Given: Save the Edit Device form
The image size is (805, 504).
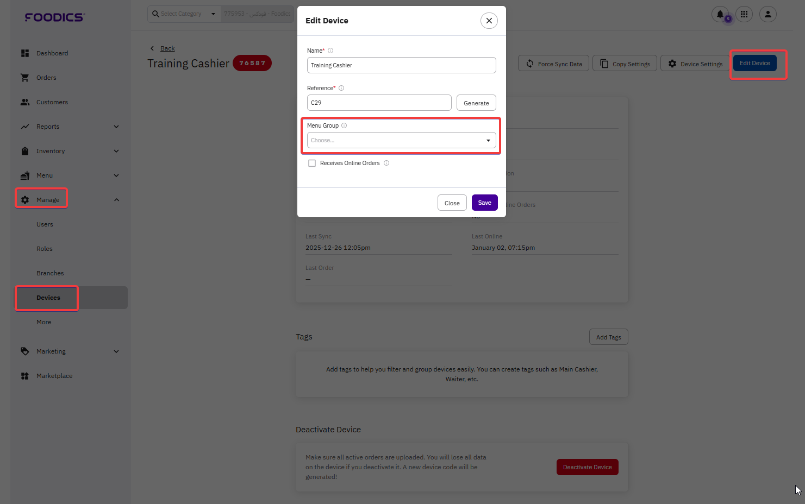Looking at the screenshot, I should point(484,203).
